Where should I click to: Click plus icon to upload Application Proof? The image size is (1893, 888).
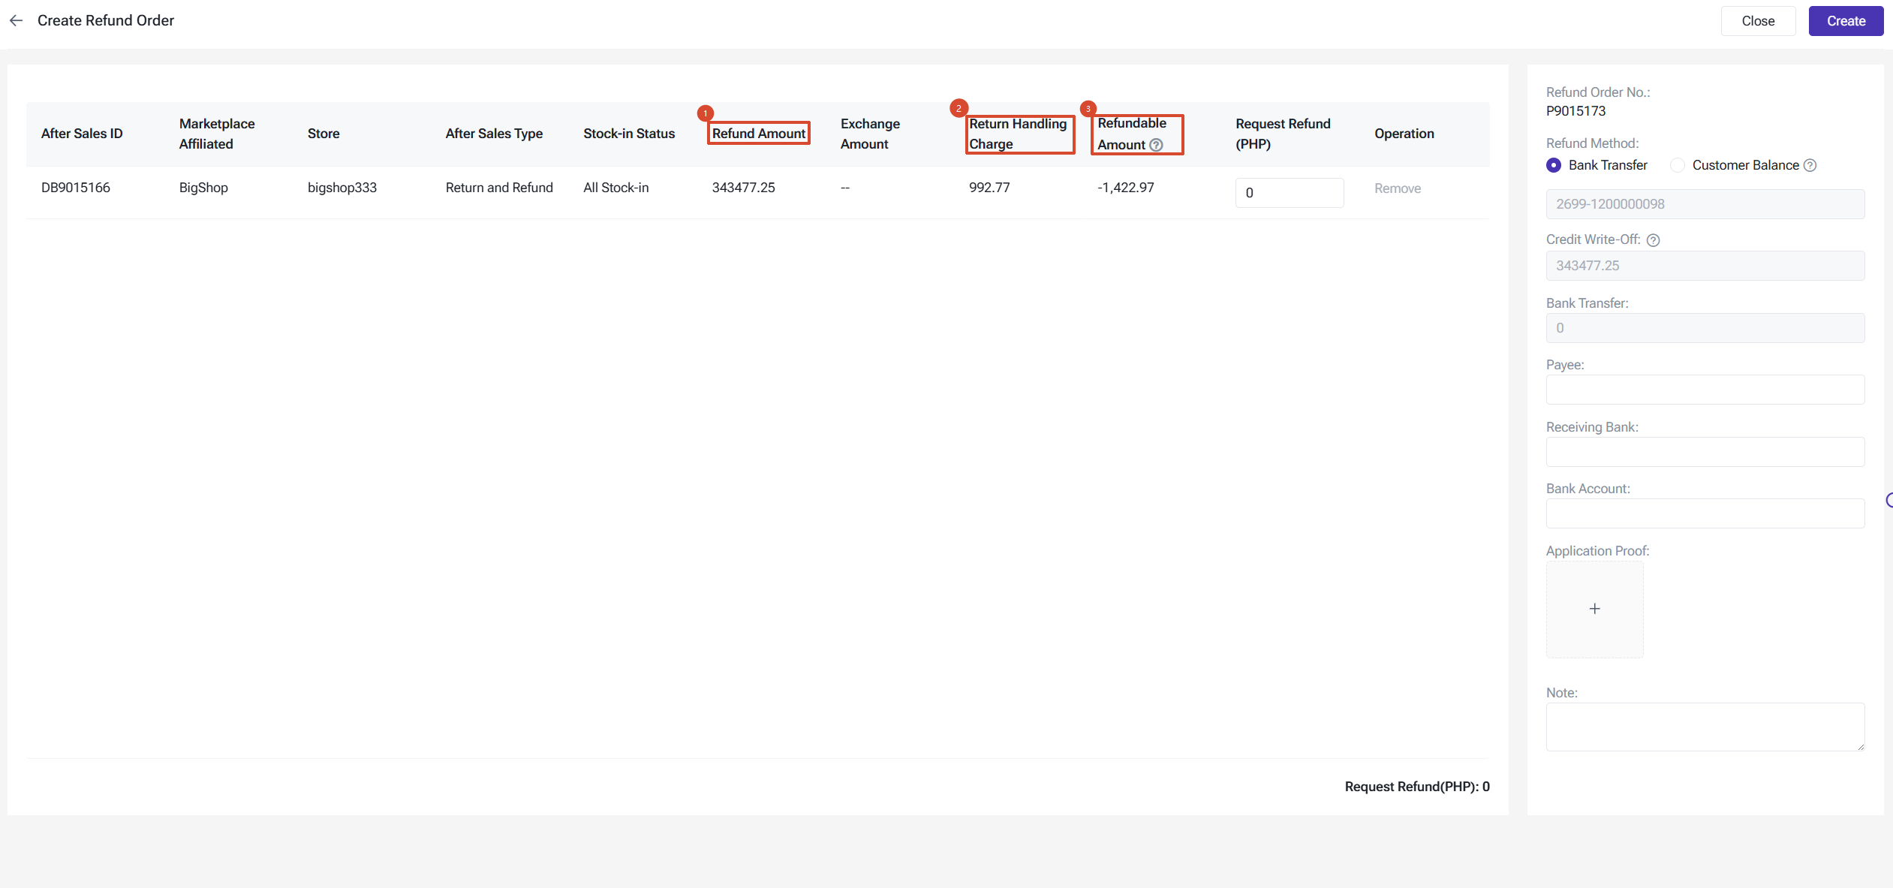click(x=1594, y=609)
